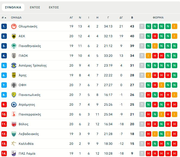Sort by the ΑΓ matches played header
Viewport: 180px width, 157px height.
coord(71,17)
